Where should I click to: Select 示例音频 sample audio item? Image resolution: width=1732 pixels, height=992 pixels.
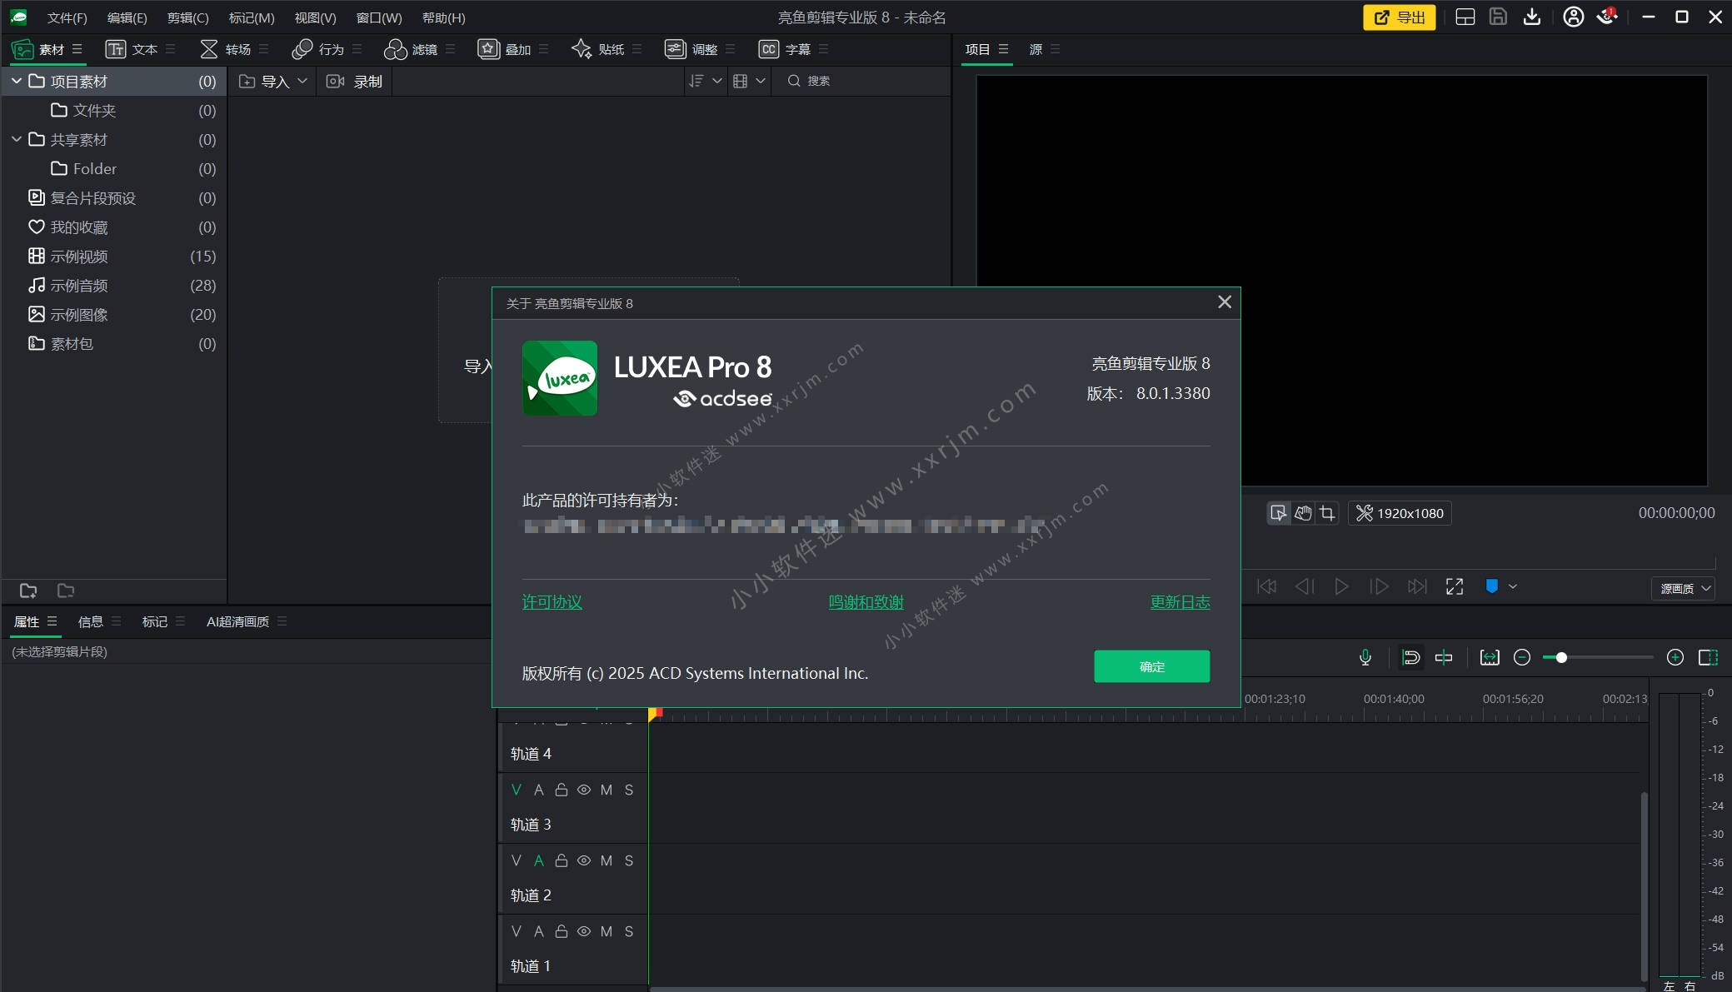[114, 285]
